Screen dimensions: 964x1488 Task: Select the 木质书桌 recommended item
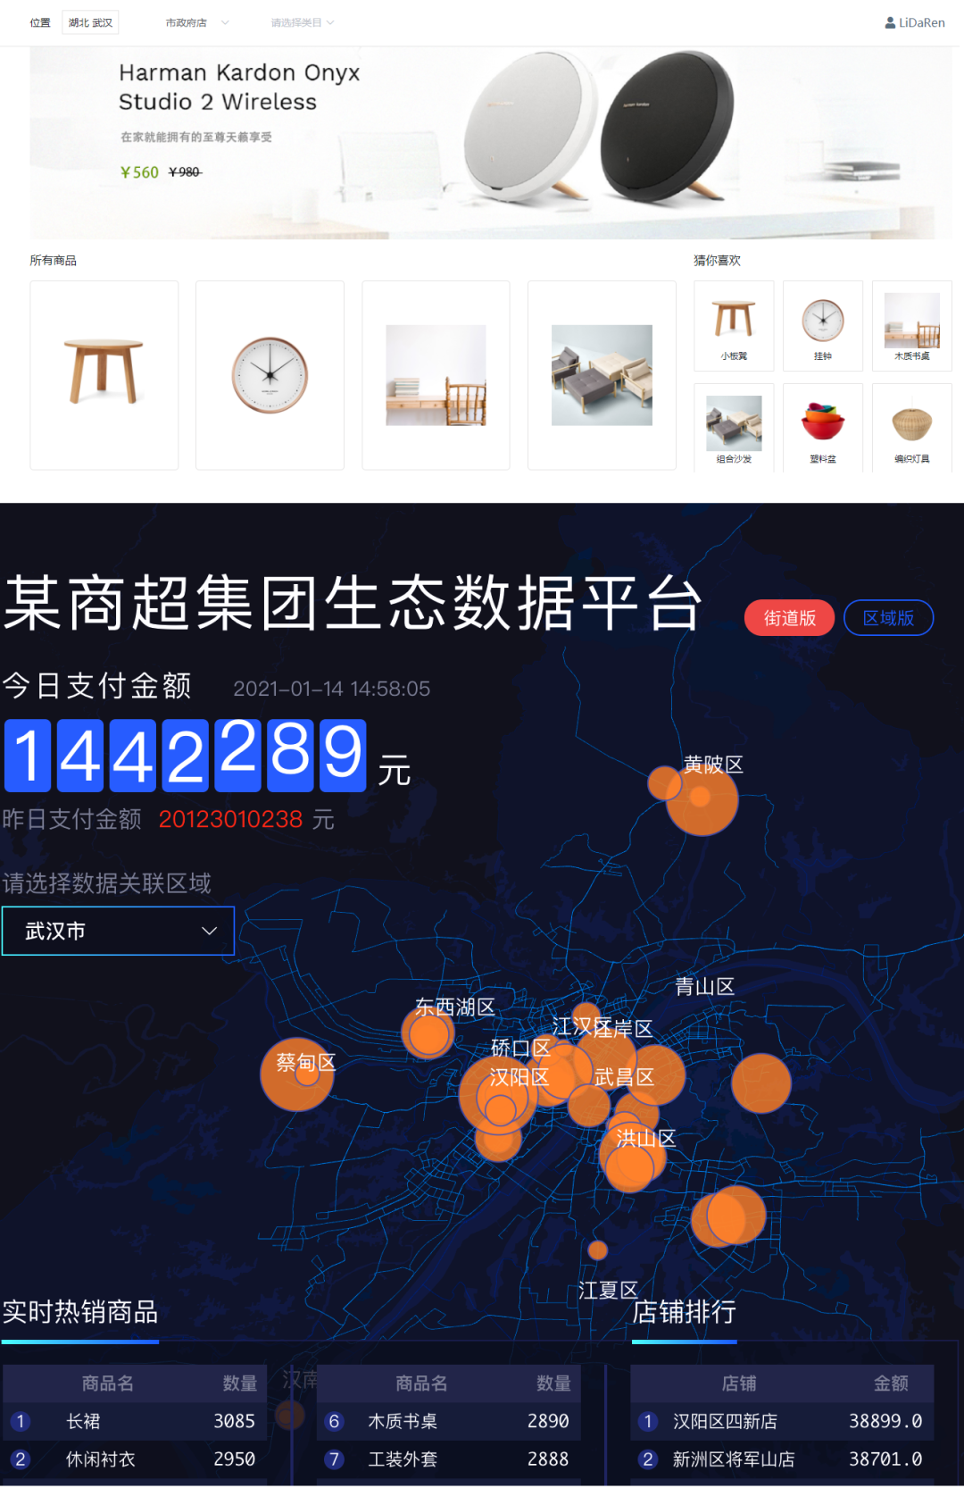(911, 326)
